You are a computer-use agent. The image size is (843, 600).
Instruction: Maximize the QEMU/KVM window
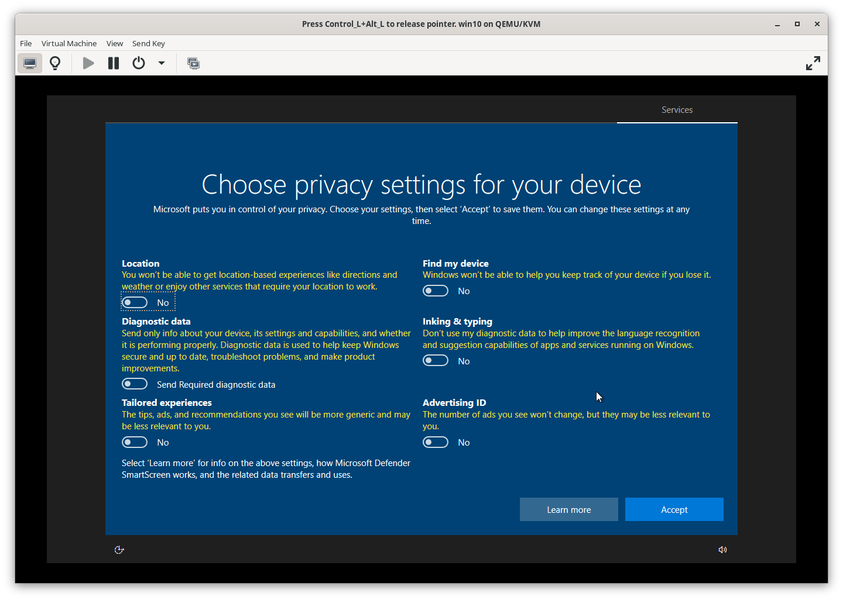[797, 24]
